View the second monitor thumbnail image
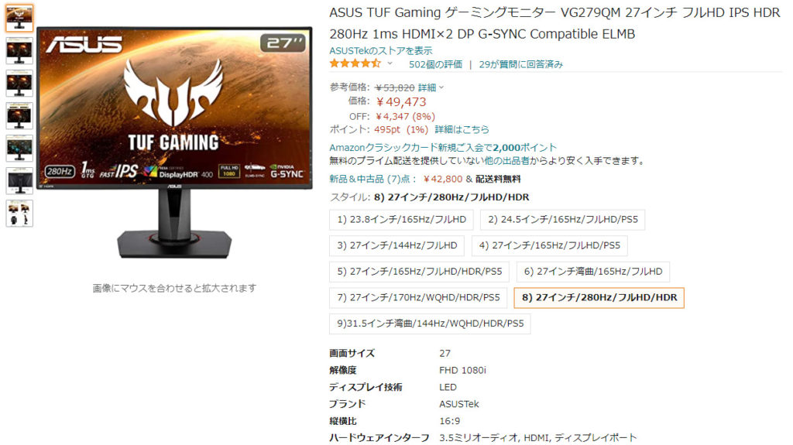793x445 pixels. (x=19, y=50)
